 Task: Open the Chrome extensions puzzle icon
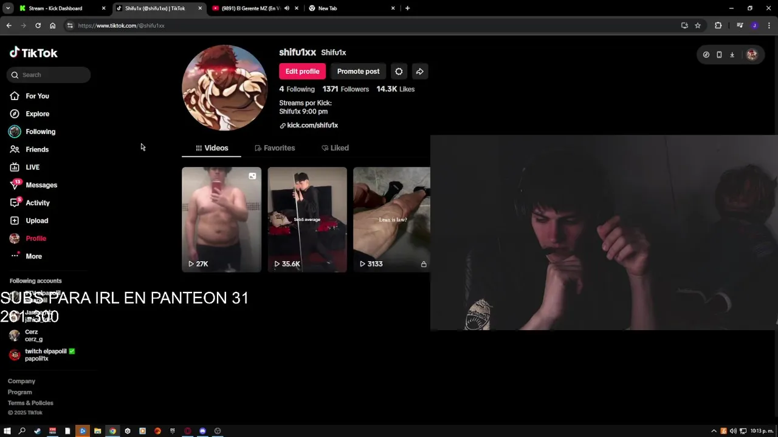[718, 25]
